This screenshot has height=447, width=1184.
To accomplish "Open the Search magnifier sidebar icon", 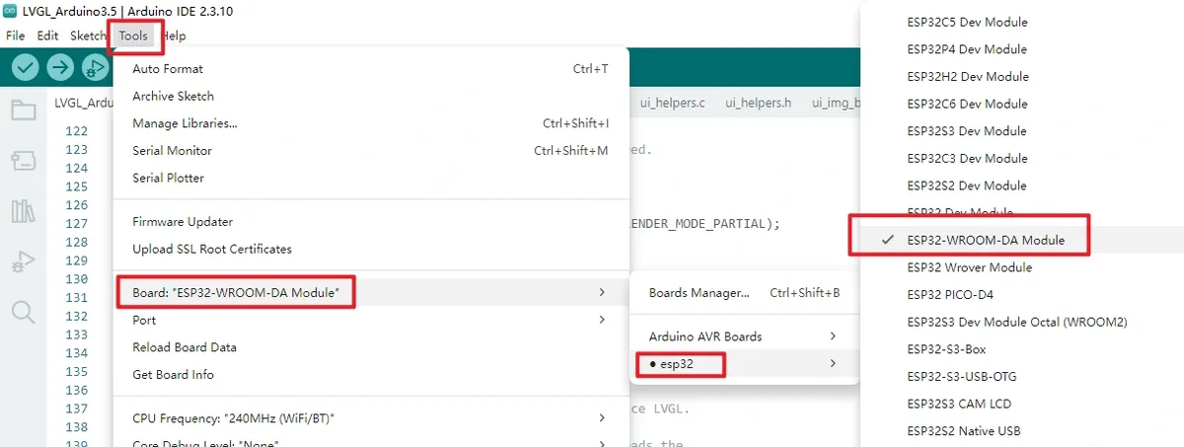I will coord(23,313).
